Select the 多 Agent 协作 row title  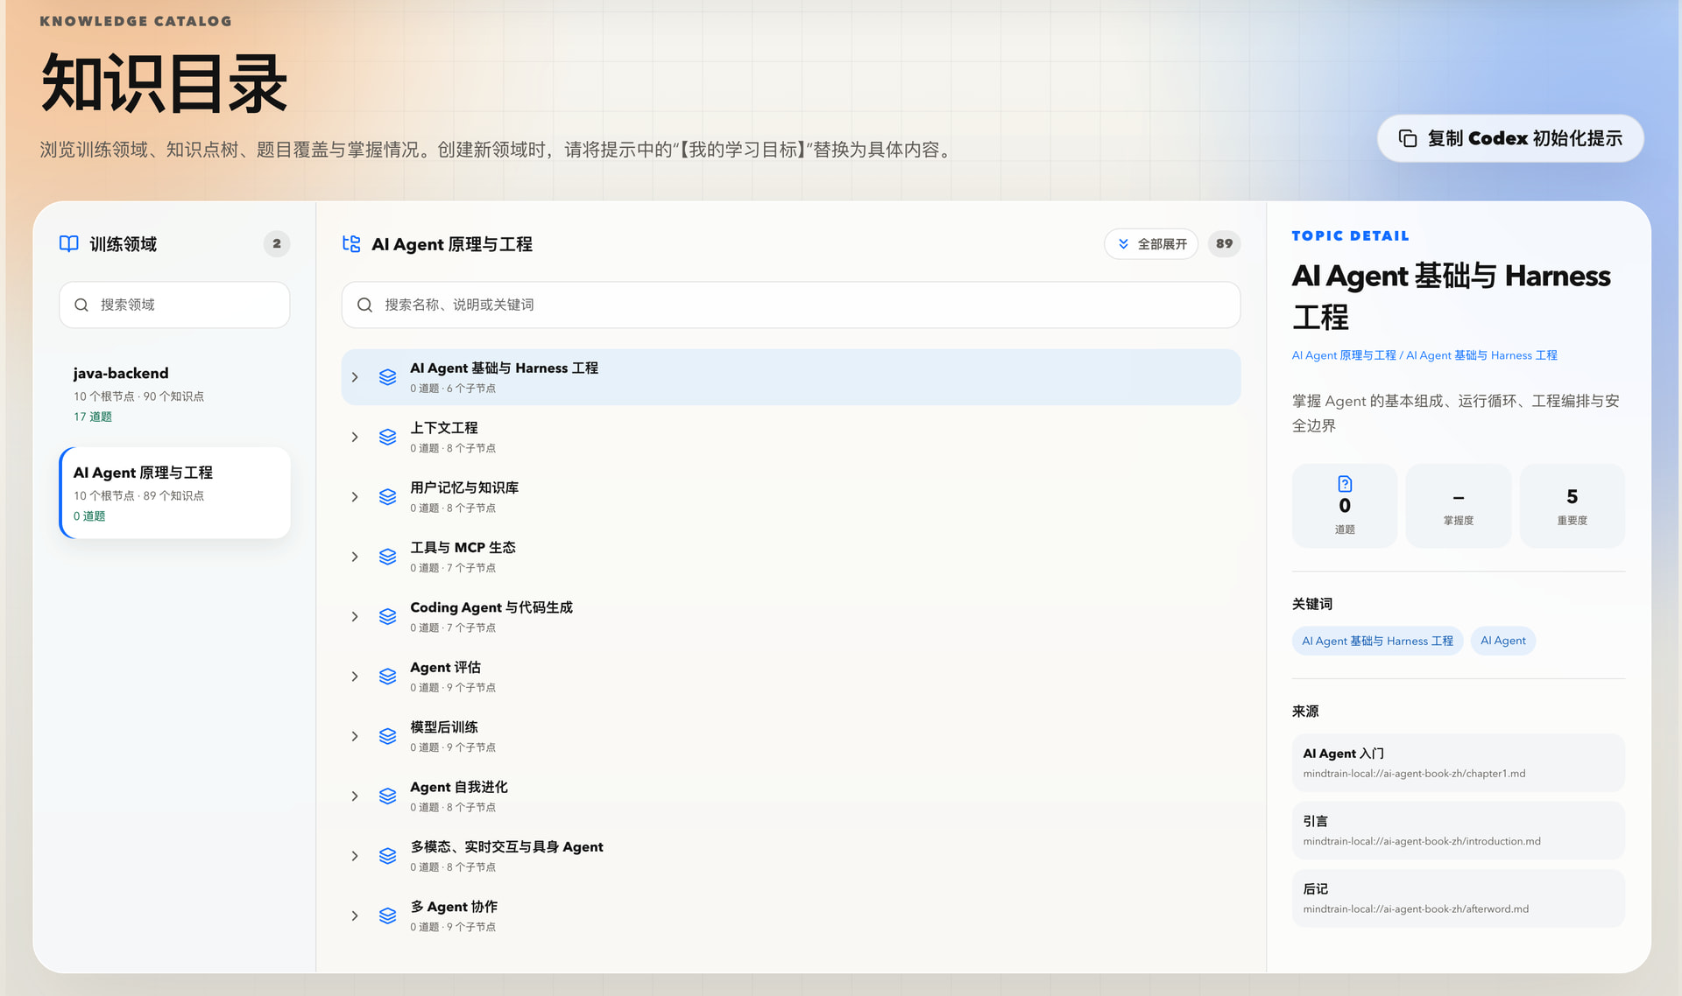tap(454, 907)
